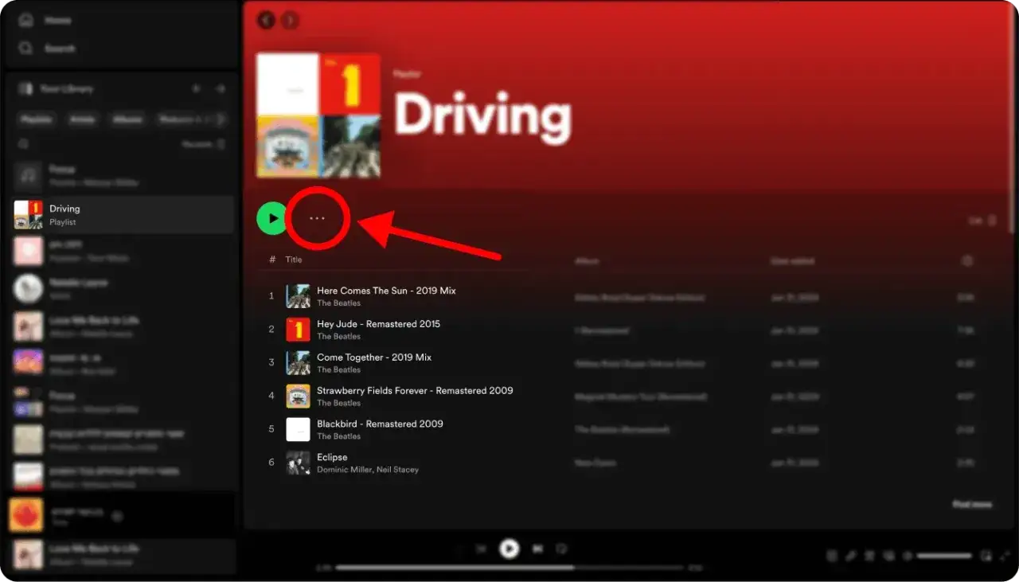Create a playlist with the Library plus icon

pos(197,88)
